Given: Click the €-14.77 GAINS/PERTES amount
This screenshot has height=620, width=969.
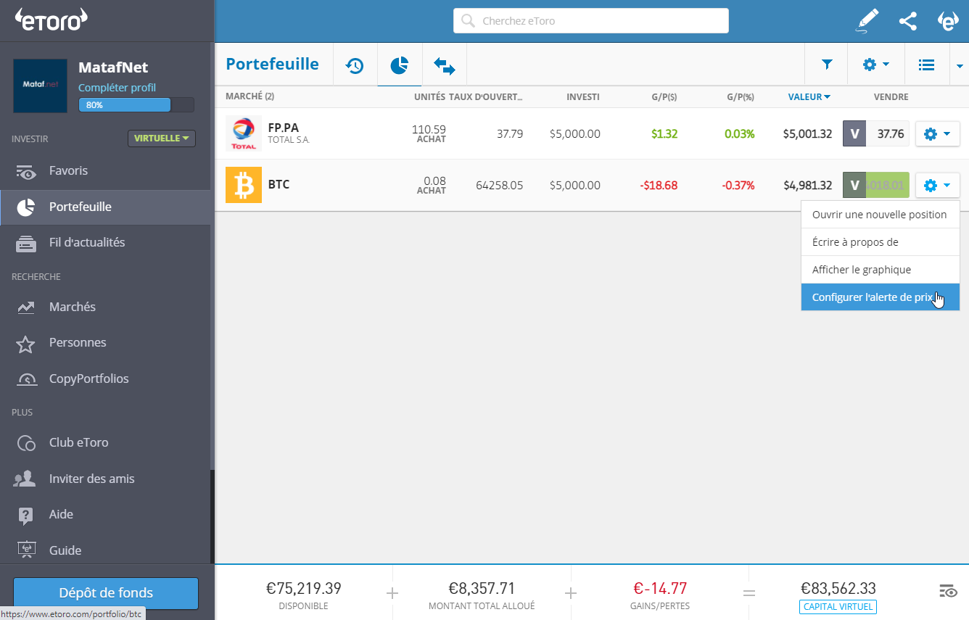Looking at the screenshot, I should click(660, 588).
